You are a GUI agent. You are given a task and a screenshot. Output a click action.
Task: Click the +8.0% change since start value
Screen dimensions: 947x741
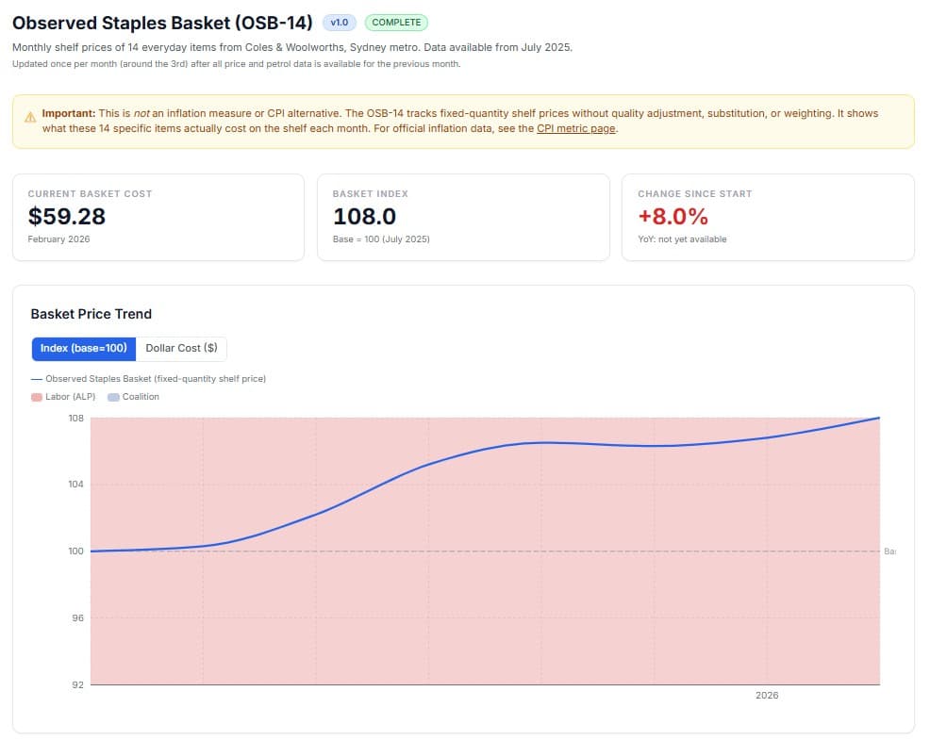click(x=673, y=217)
